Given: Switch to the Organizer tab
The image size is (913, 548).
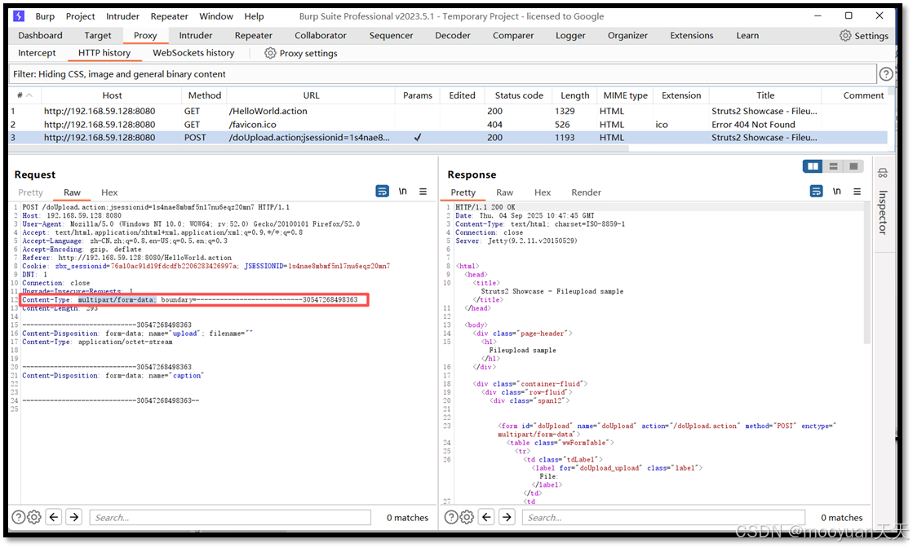Looking at the screenshot, I should pos(627,36).
